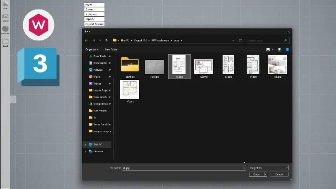The width and height of the screenshot is (336, 189).
Task: Open the split arrow beside Open button
Action: (266, 174)
